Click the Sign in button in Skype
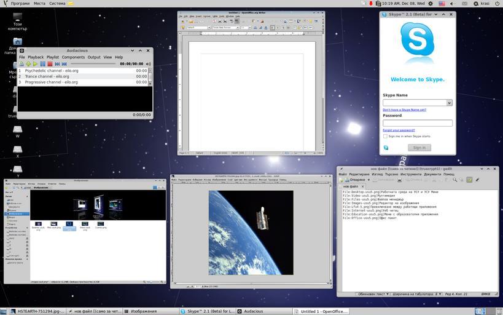Screen dimensions: 503x315 tap(419, 148)
